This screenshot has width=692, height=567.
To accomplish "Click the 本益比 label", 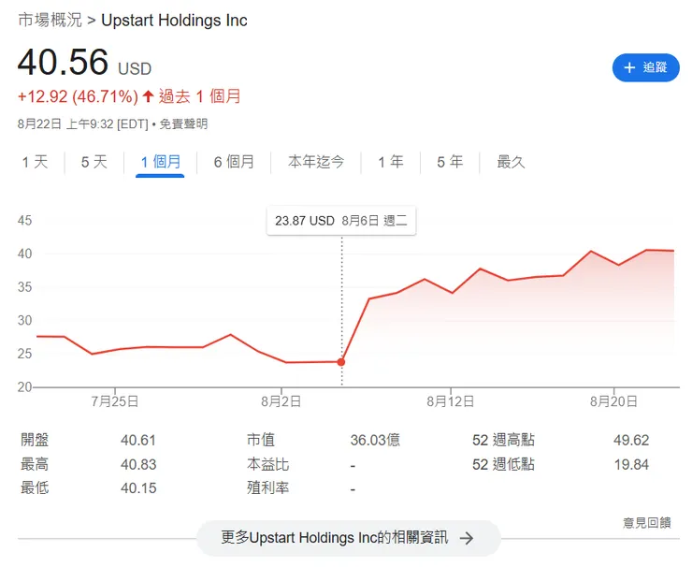I will click(x=267, y=465).
